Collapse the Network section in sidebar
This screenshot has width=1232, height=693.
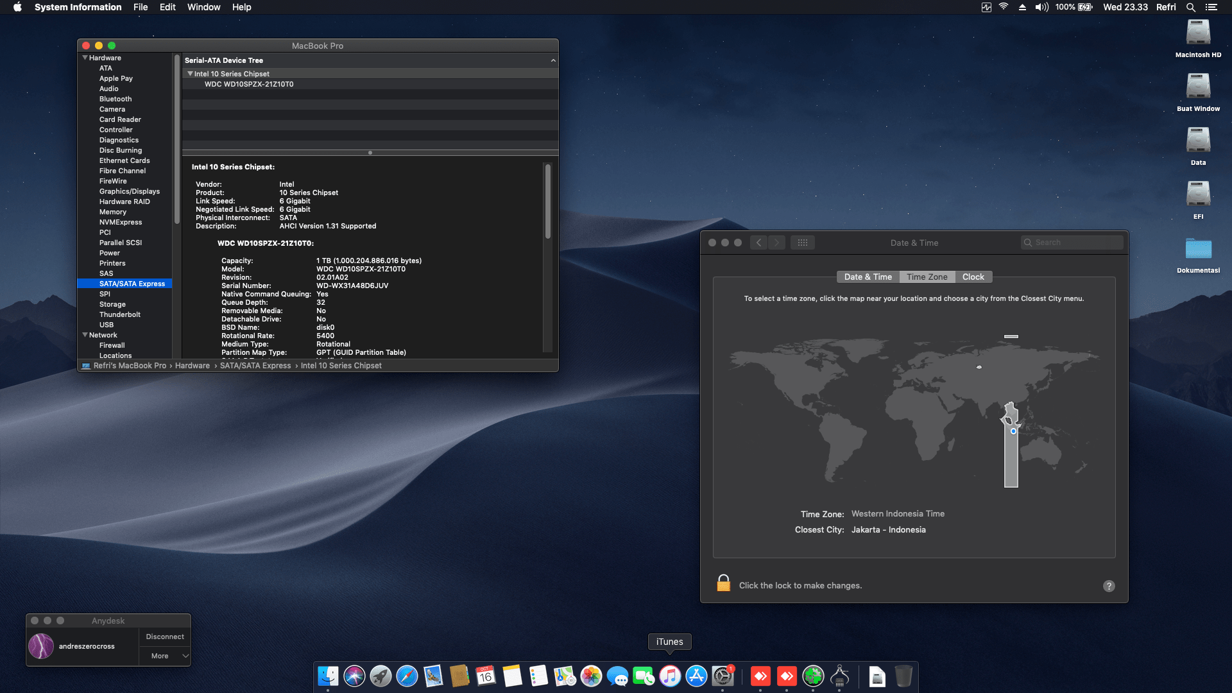point(85,335)
